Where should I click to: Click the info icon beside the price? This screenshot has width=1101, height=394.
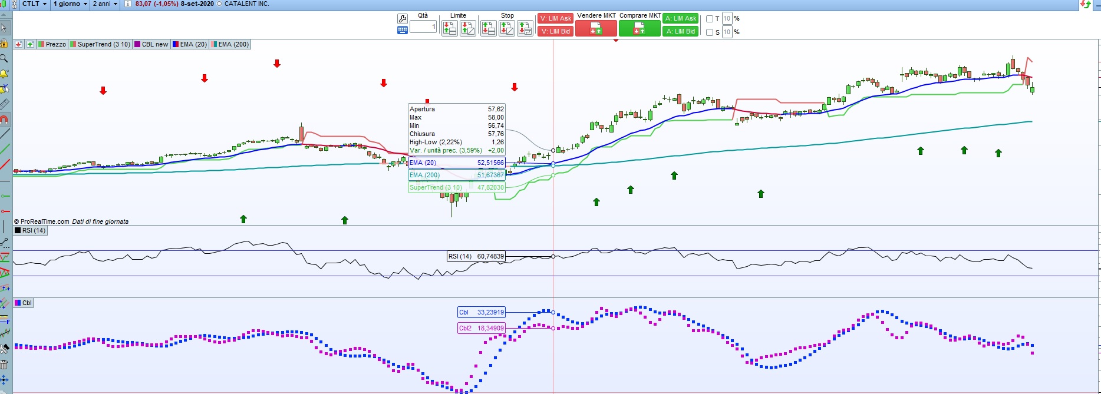coord(128,4)
